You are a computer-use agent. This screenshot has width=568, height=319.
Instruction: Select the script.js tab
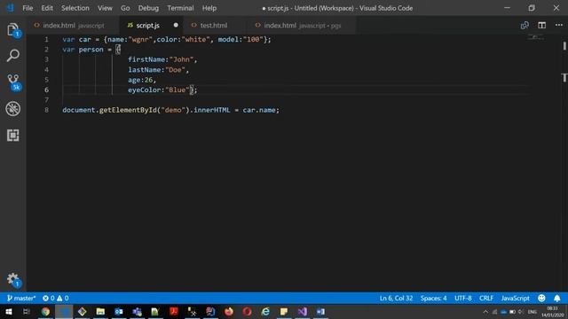coord(152,26)
